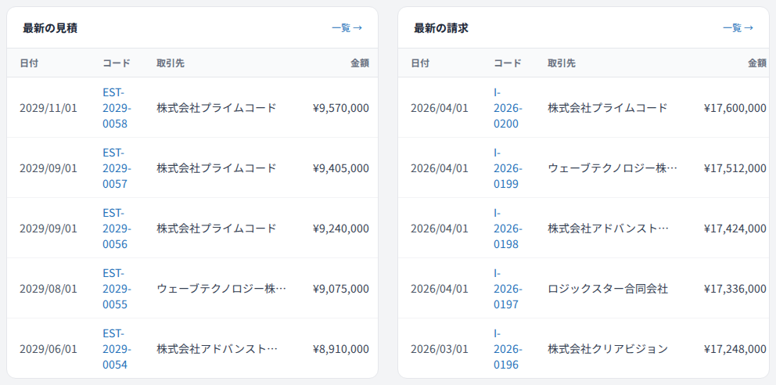776x385 pixels.
Task: Click the コード column header in 最新の請求
Action: coord(507,63)
